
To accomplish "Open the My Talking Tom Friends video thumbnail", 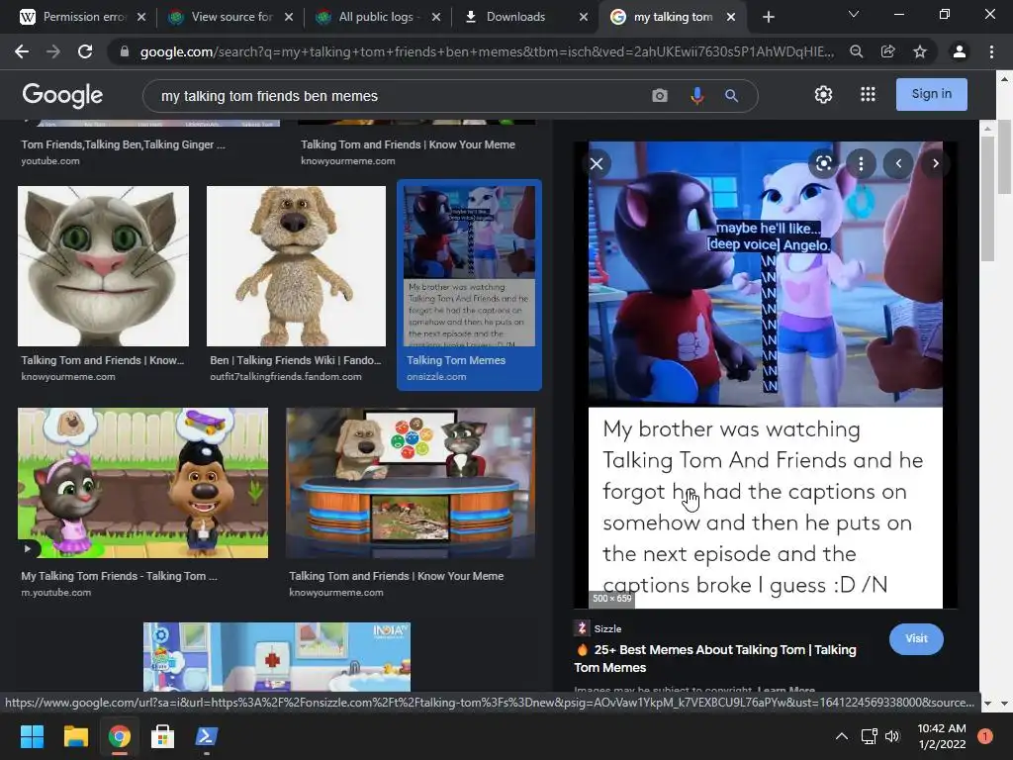I will 142,483.
